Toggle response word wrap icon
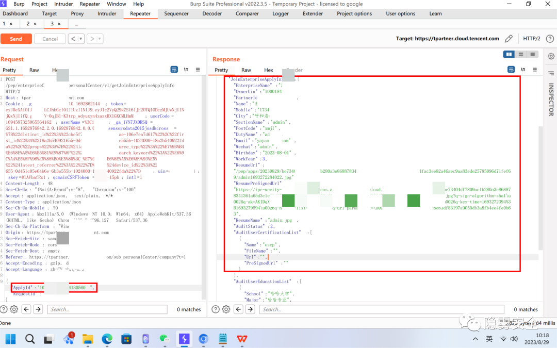This screenshot has width=557, height=348. tap(511, 70)
